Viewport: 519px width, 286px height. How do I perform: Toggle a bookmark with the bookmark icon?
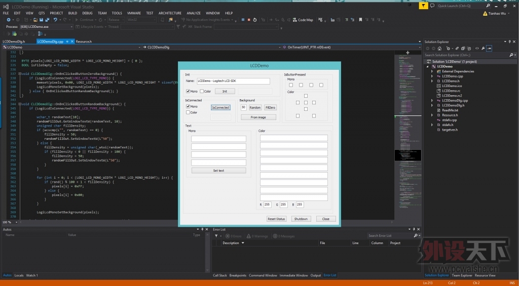[360, 20]
